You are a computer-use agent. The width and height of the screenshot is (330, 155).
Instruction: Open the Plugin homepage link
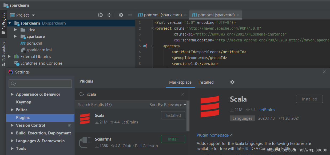pos(214,135)
